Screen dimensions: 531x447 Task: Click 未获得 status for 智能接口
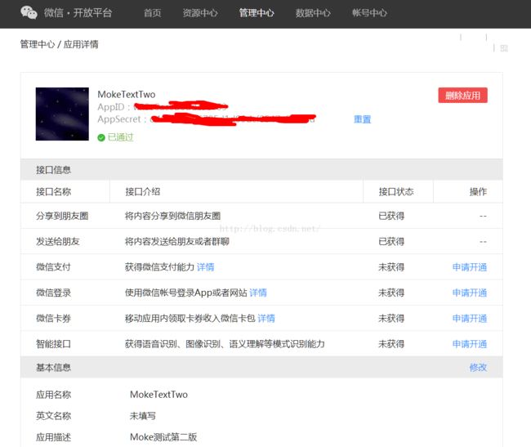391,344
